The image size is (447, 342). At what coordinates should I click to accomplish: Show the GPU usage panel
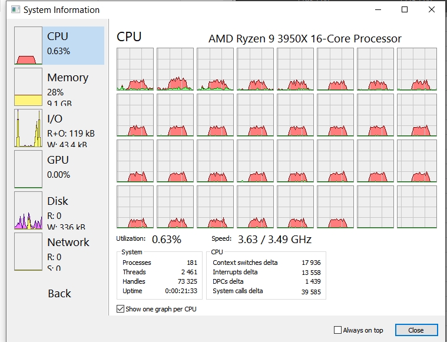(x=30, y=170)
